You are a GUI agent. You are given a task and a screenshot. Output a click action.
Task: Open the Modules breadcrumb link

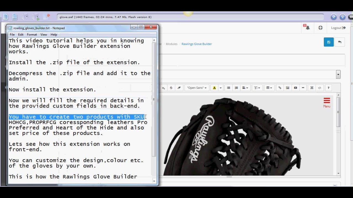point(172,44)
